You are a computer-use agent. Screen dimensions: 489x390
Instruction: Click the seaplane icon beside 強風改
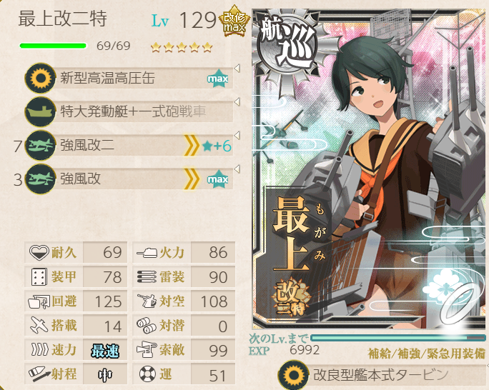coord(40,179)
